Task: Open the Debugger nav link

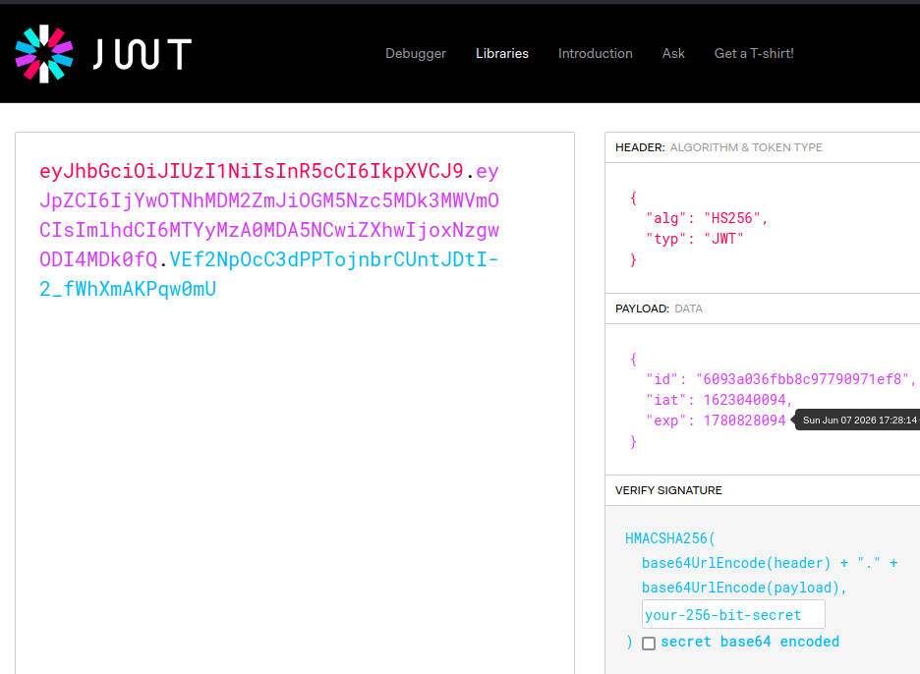Action: [x=416, y=53]
